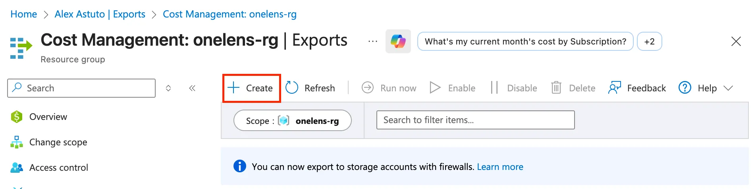
Task: Focus the Search to filter items field
Action: coord(475,120)
